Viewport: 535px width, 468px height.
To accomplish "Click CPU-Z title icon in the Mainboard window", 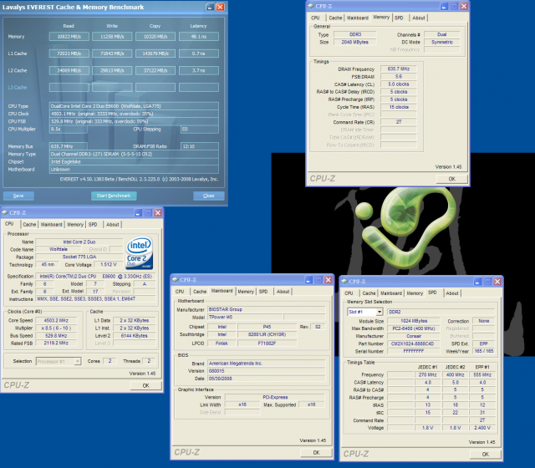I will coord(175,280).
